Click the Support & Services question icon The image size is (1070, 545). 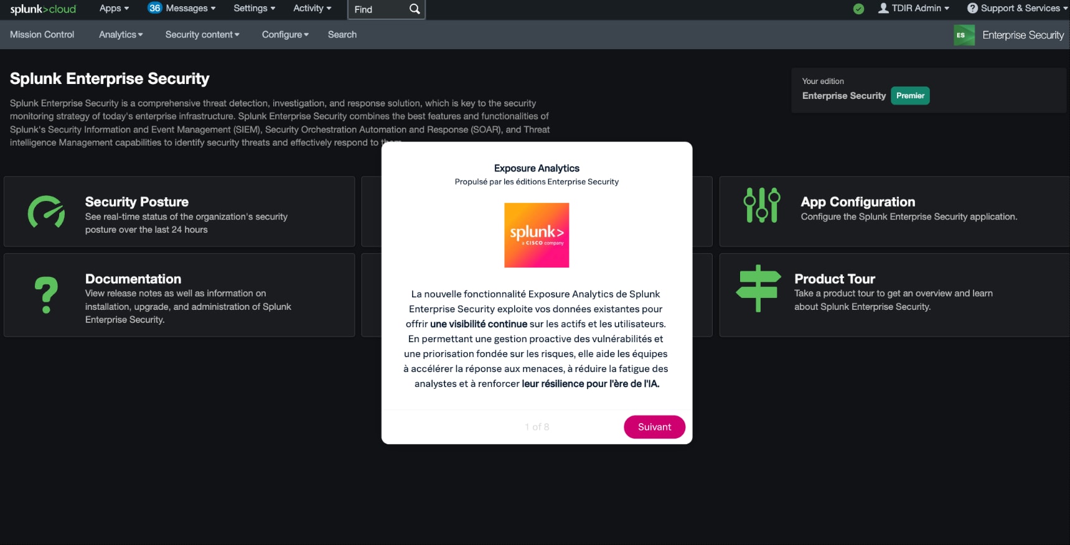tap(972, 8)
